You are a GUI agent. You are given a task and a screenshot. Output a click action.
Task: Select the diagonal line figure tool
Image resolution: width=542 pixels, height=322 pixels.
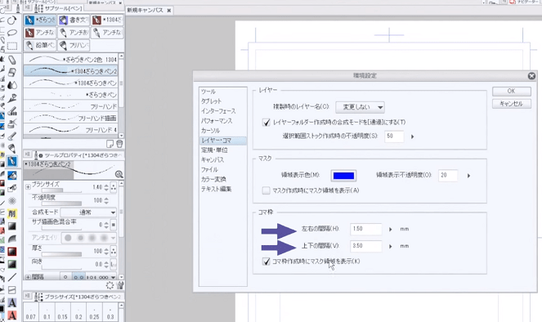pyautogui.click(x=12, y=277)
